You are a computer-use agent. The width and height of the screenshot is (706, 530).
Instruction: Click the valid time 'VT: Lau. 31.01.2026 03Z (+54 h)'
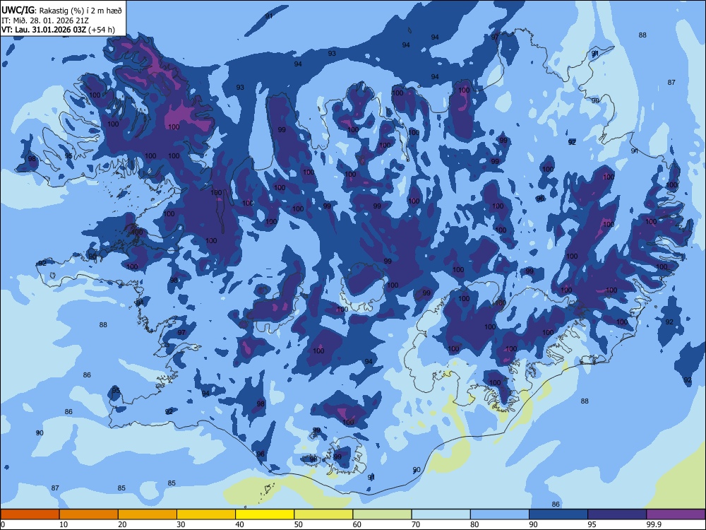point(58,30)
